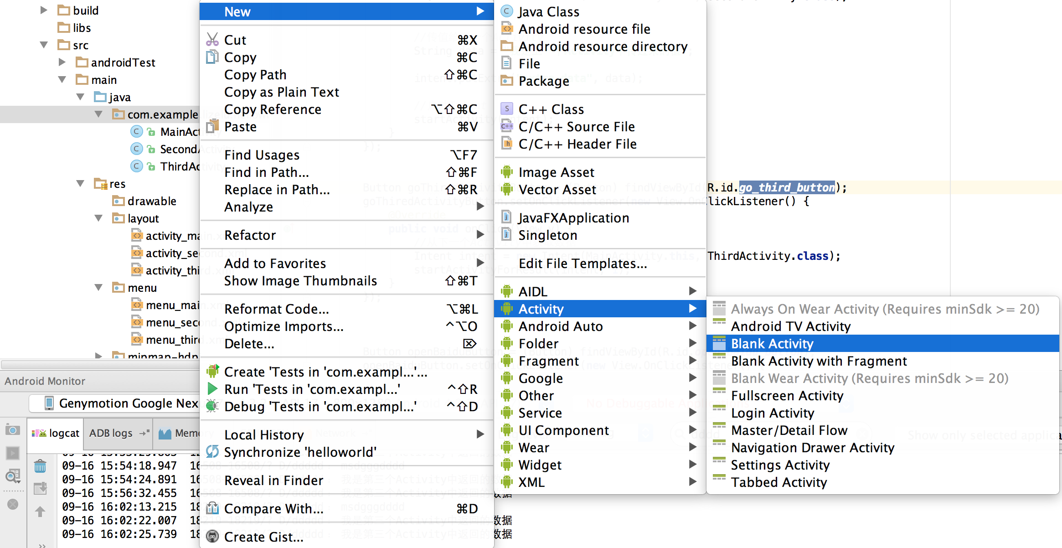Switch to the logcat tab
The image size is (1062, 548).
pos(56,433)
